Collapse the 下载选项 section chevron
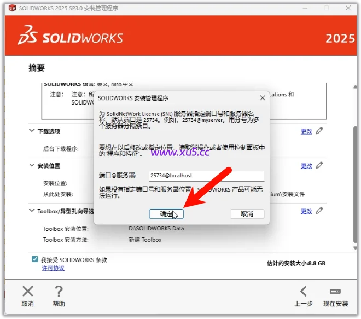The height and width of the screenshot is (319, 361). point(32,131)
